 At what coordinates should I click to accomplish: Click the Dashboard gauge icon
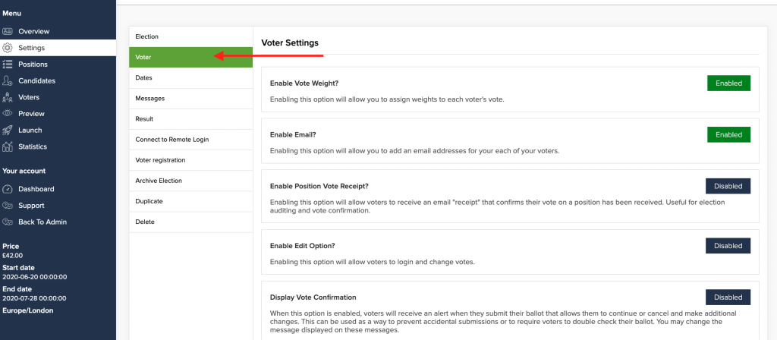pyautogui.click(x=8, y=189)
